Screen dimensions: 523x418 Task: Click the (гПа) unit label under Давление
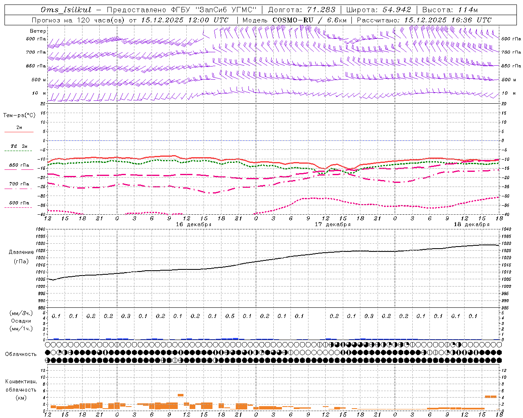click(x=21, y=262)
